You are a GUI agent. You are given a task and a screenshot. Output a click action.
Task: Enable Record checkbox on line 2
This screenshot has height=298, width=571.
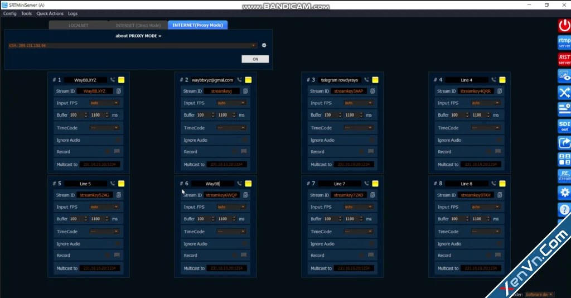pos(233,152)
